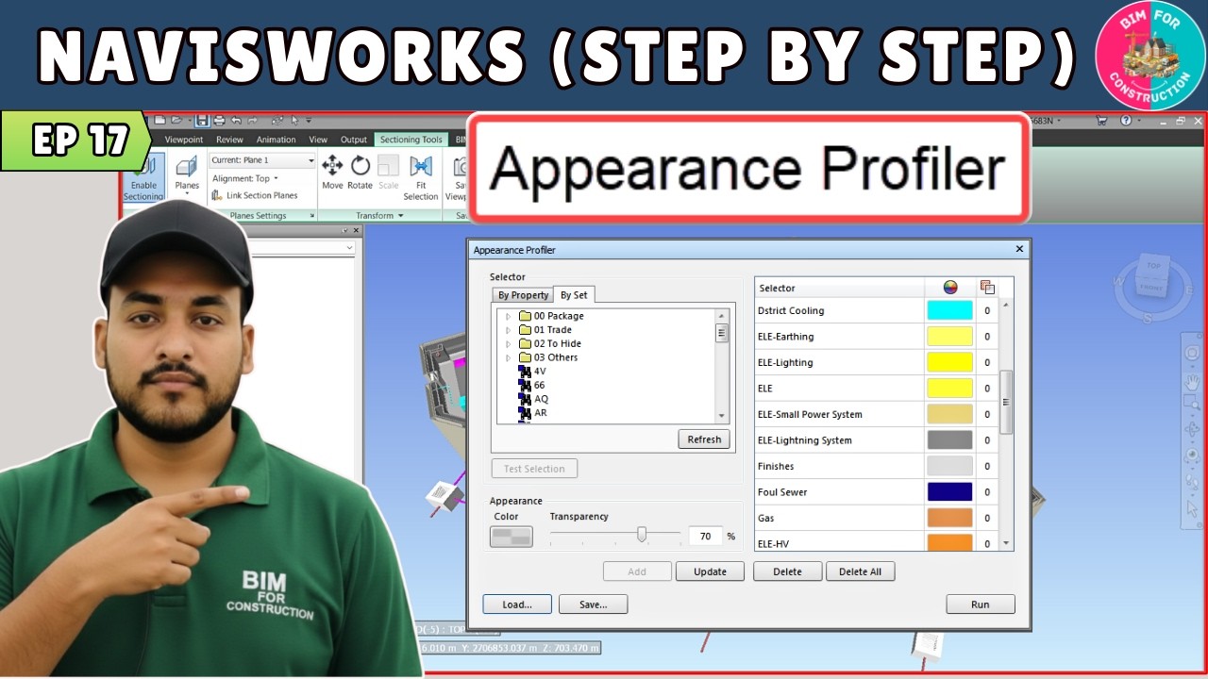Viewport: 1208px width, 679px height.
Task: Click the Steering Wheels icon in navigation bar
Action: tap(1192, 352)
